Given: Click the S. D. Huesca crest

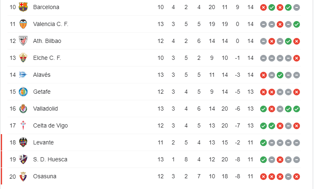Looking at the screenshot, I should pos(23,159).
